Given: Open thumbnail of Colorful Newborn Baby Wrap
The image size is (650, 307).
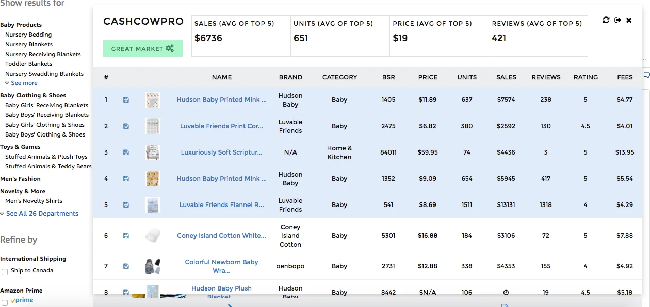Looking at the screenshot, I should 153,266.
